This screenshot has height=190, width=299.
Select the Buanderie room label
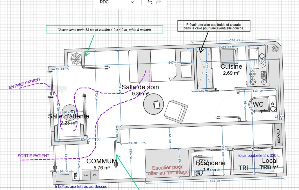(211, 163)
